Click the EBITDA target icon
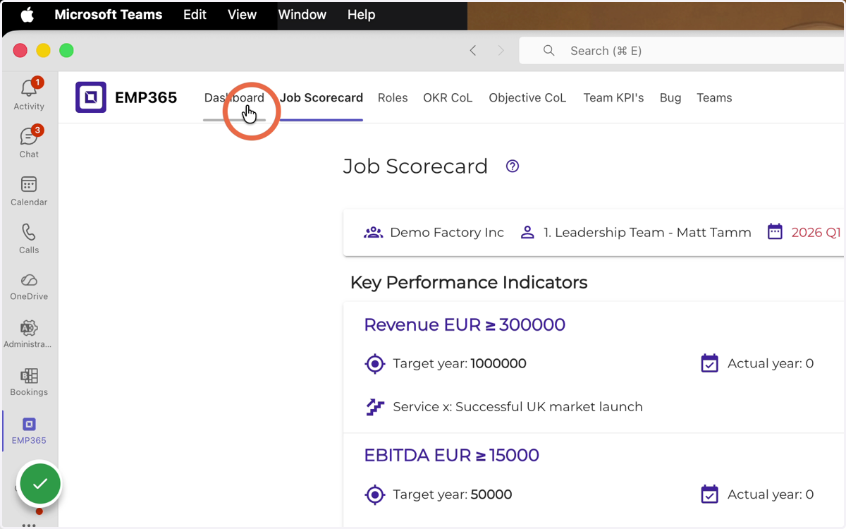Image resolution: width=846 pixels, height=529 pixels. [x=375, y=494]
